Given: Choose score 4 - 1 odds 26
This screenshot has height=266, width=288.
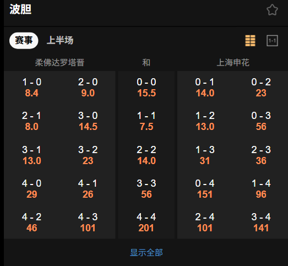Looking at the screenshot, I should [x=88, y=189].
